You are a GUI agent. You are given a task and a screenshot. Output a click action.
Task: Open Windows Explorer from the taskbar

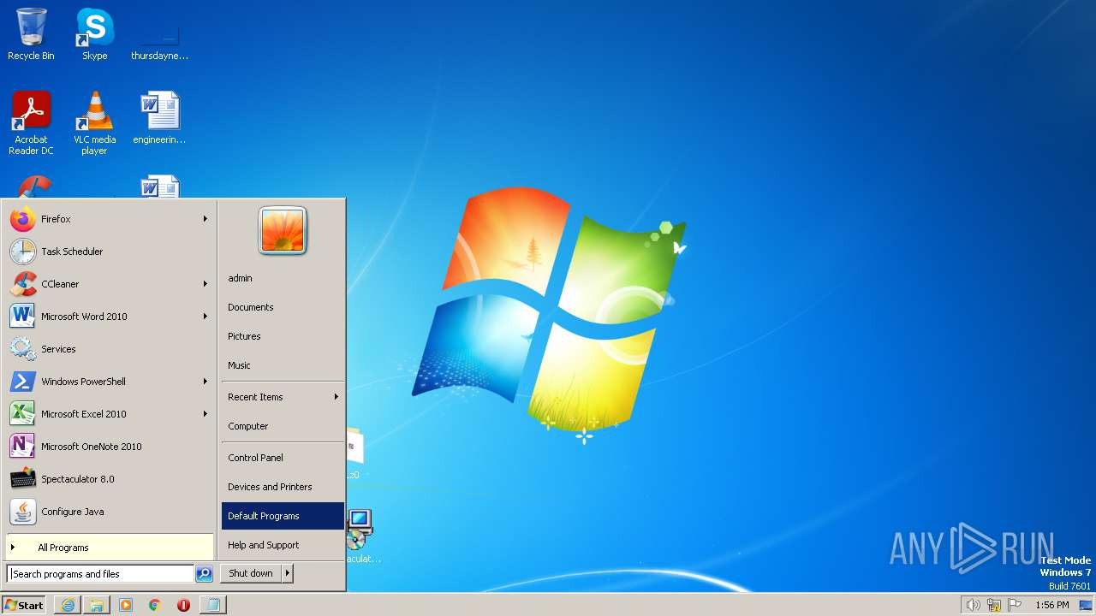click(x=97, y=605)
